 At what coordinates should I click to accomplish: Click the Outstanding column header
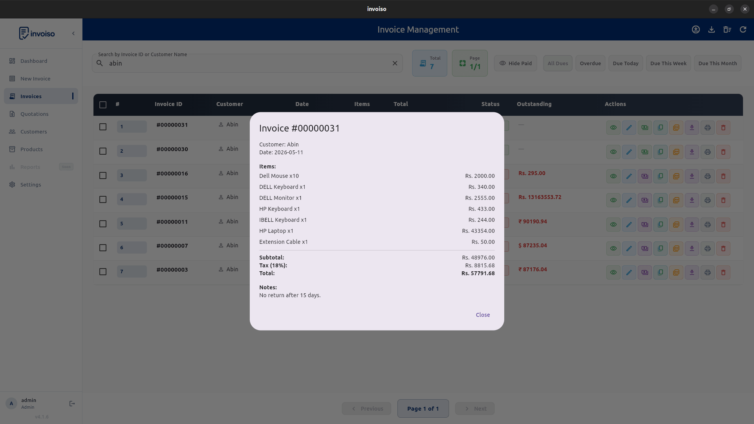[534, 104]
